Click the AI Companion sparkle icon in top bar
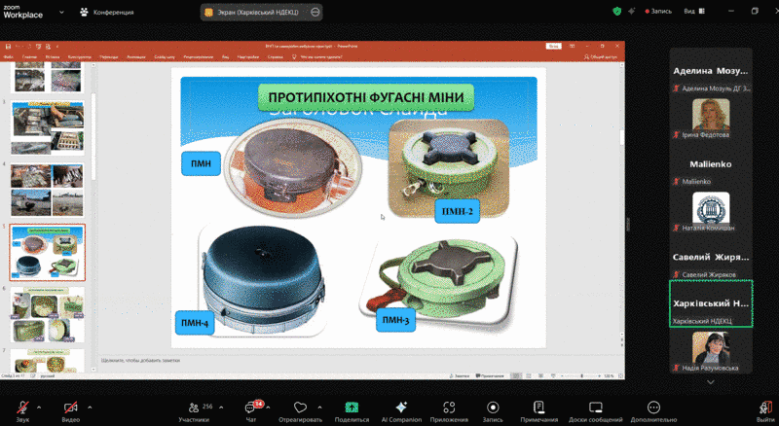Viewport: 779px width, 426px height. [631, 11]
